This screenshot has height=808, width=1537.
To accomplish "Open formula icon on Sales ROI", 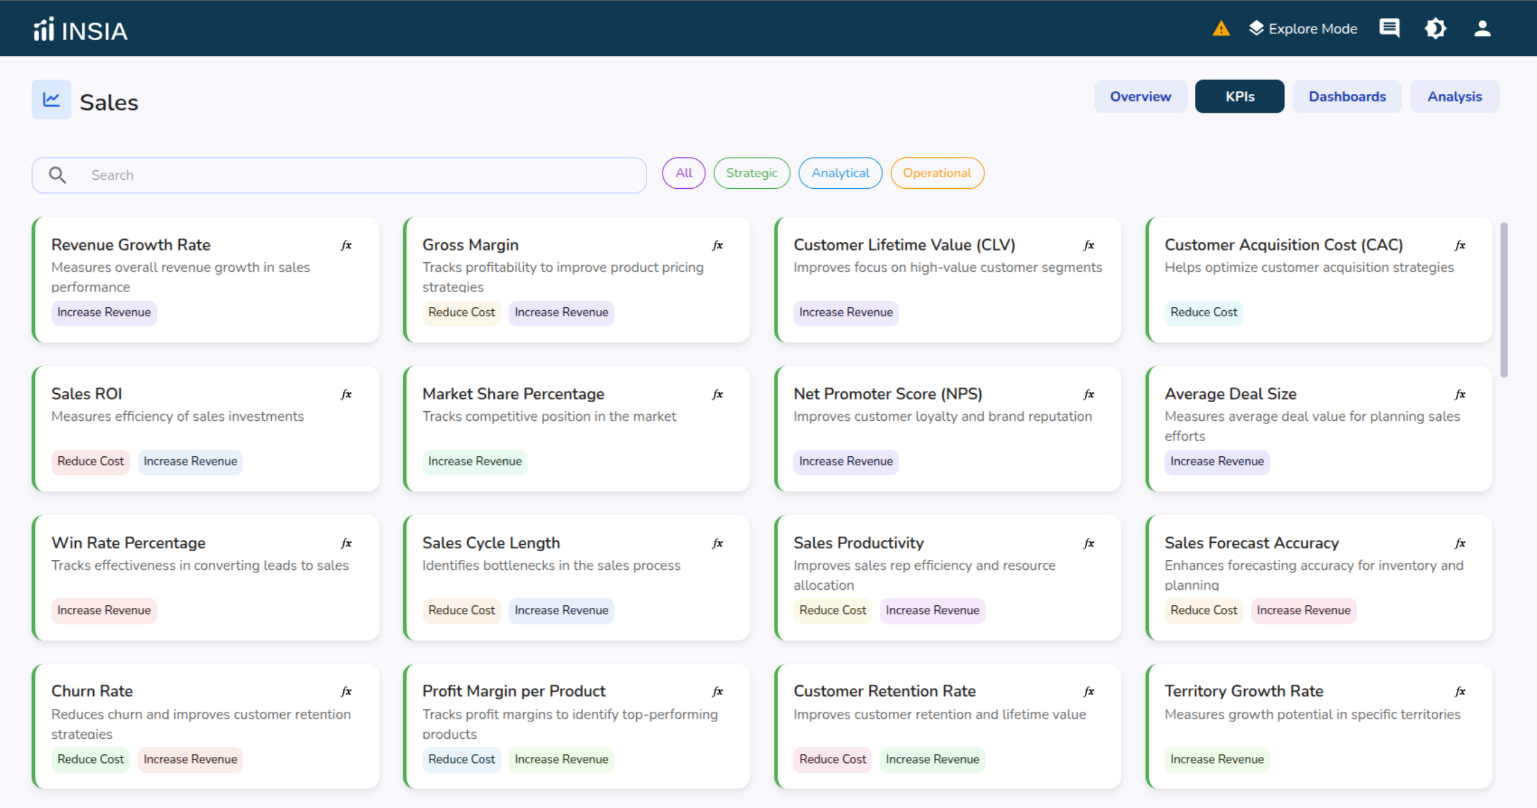I will (346, 394).
